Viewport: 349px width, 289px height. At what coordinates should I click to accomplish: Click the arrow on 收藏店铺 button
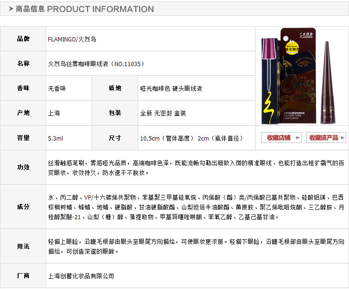tap(298, 138)
